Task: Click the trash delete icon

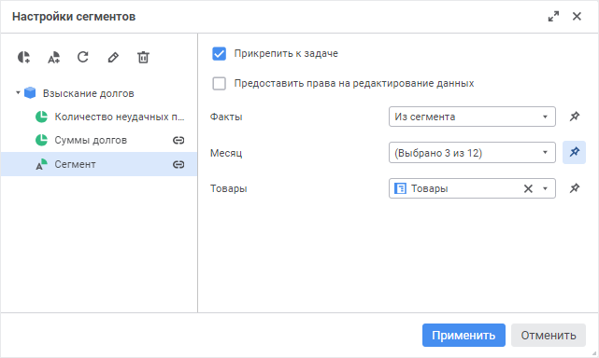Action: coord(143,57)
